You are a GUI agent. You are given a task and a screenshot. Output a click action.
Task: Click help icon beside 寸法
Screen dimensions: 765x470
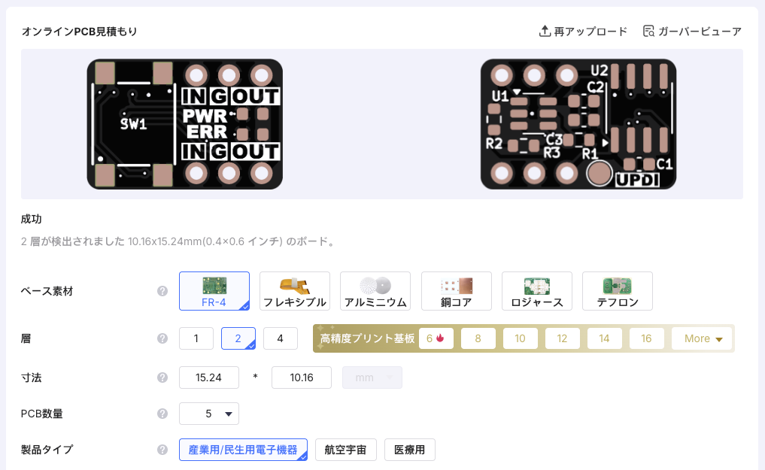[162, 378]
